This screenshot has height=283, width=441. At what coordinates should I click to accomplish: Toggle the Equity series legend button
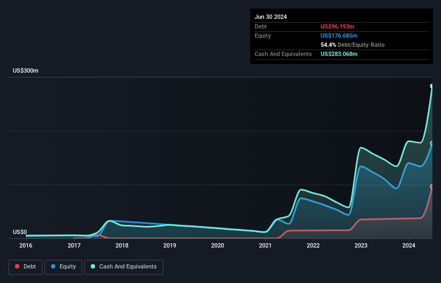coord(63,267)
